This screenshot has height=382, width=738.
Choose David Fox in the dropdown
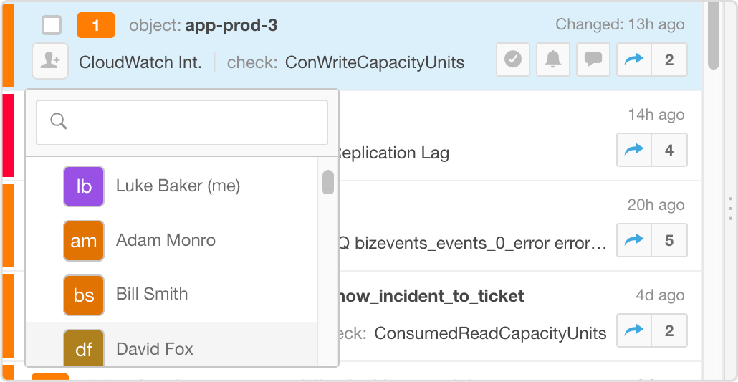[155, 349]
